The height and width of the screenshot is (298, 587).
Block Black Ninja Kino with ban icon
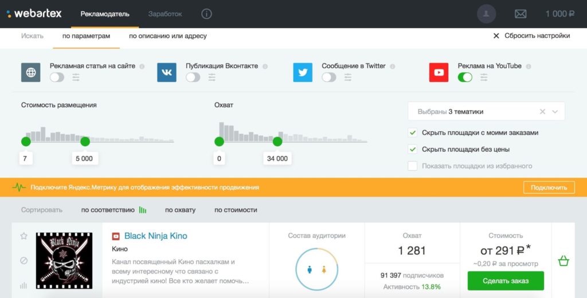(x=24, y=261)
